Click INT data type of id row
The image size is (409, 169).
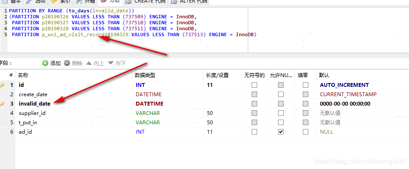point(140,85)
